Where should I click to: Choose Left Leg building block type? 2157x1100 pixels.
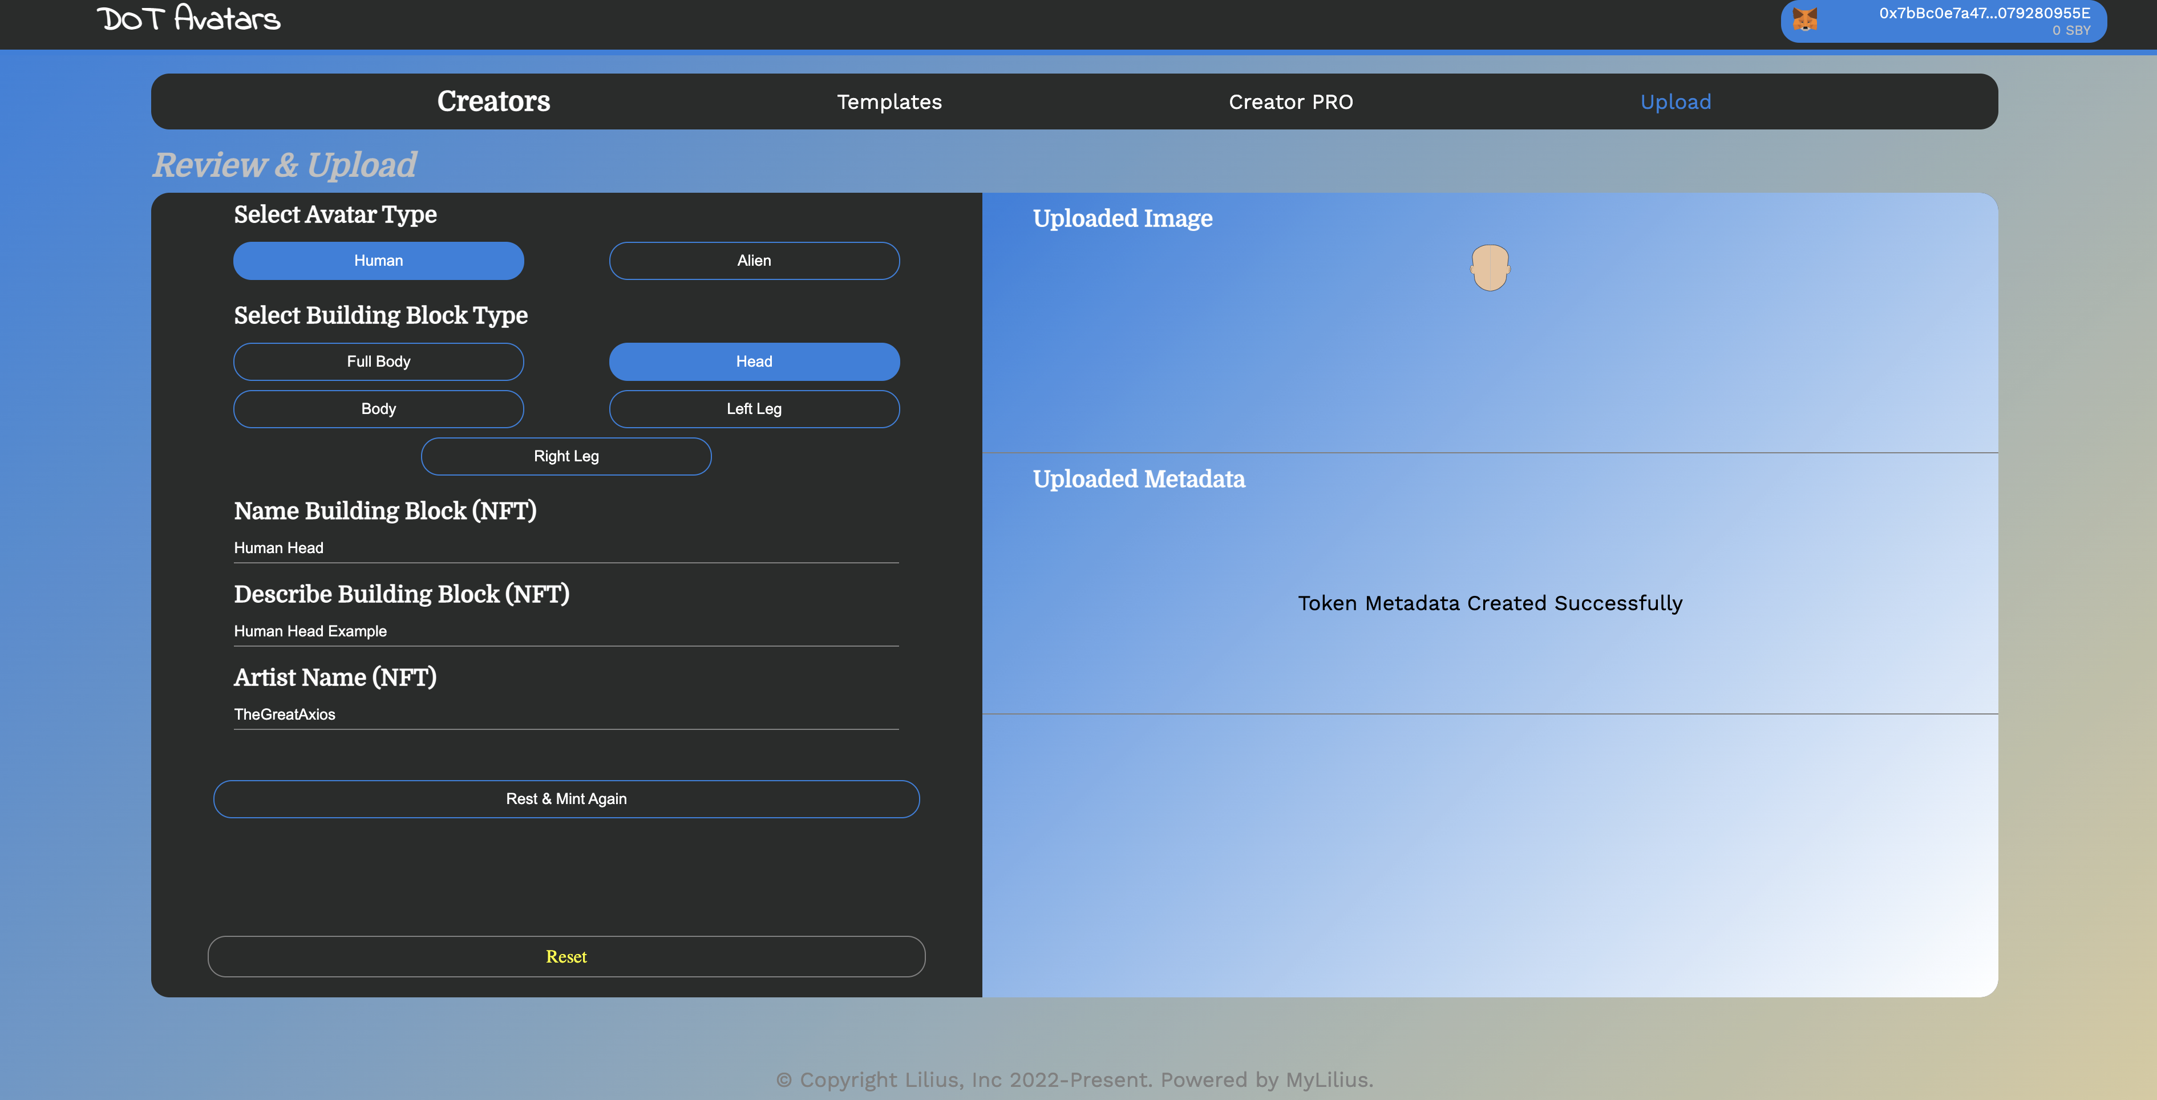pyautogui.click(x=754, y=408)
